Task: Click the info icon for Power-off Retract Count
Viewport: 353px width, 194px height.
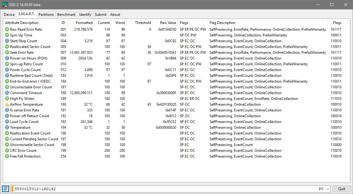Action: pyautogui.click(x=7, y=116)
